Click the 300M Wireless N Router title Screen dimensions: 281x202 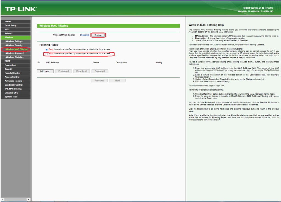[258, 8]
